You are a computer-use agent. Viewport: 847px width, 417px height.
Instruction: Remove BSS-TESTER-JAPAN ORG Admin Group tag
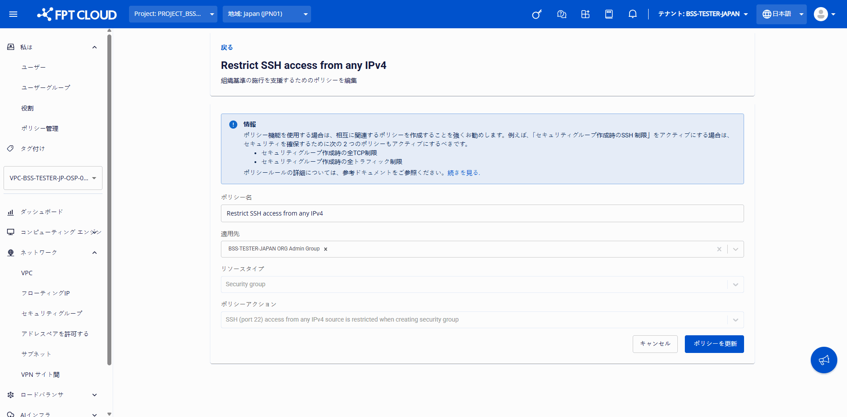[326, 249]
